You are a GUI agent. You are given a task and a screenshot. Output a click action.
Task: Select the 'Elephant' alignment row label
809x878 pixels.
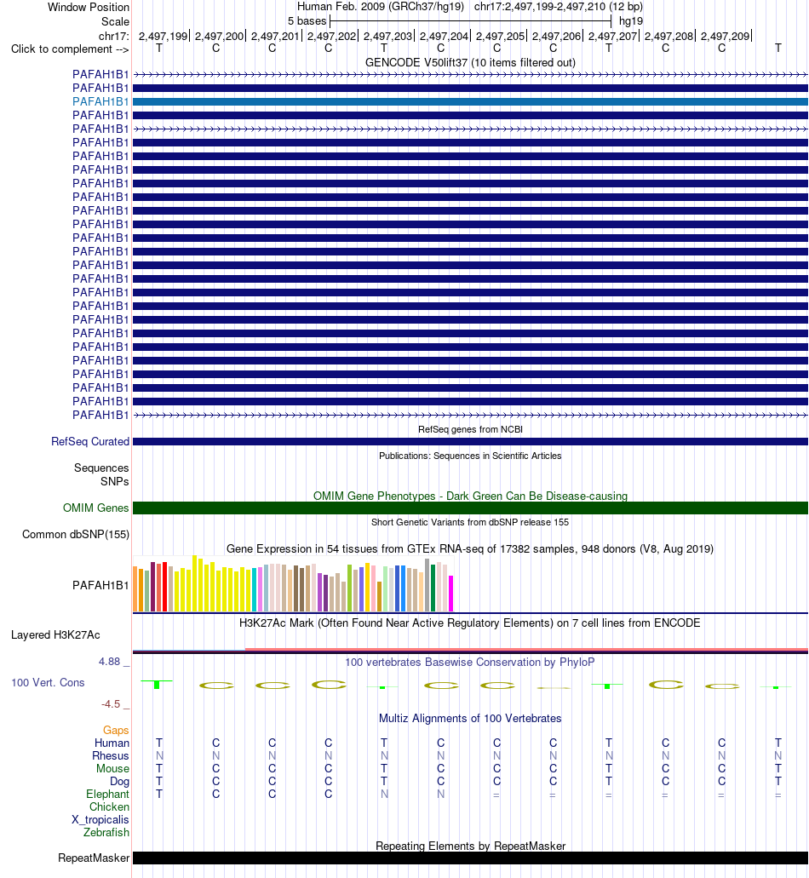point(107,795)
